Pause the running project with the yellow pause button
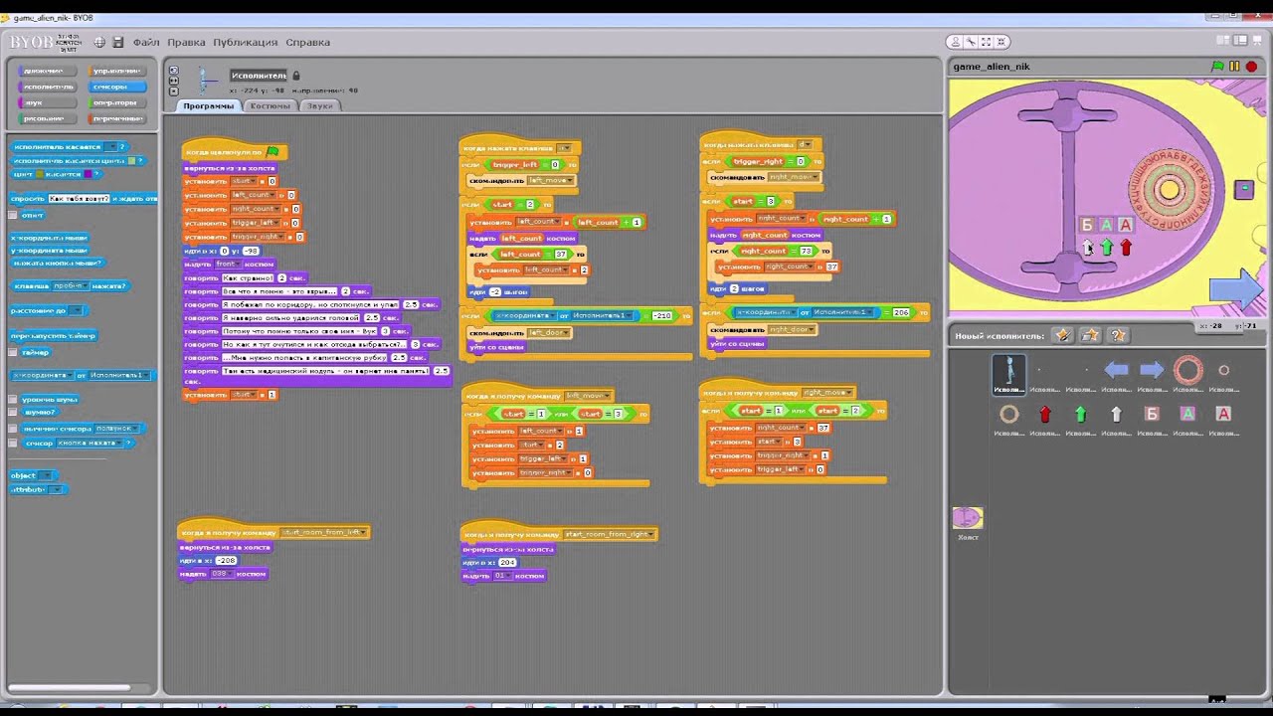This screenshot has height=716, width=1273. click(x=1234, y=67)
